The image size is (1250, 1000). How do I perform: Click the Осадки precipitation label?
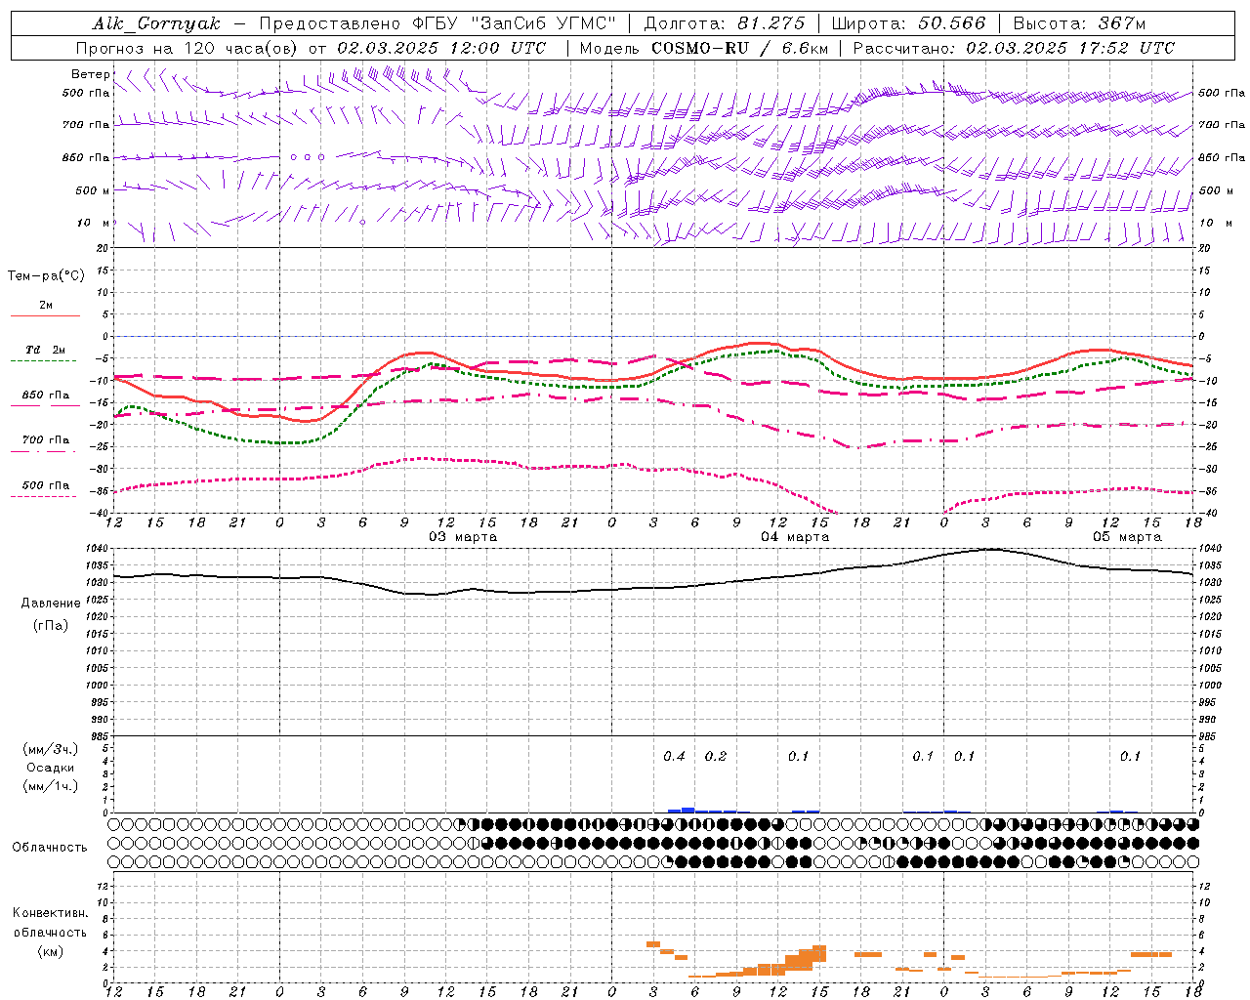[50, 768]
